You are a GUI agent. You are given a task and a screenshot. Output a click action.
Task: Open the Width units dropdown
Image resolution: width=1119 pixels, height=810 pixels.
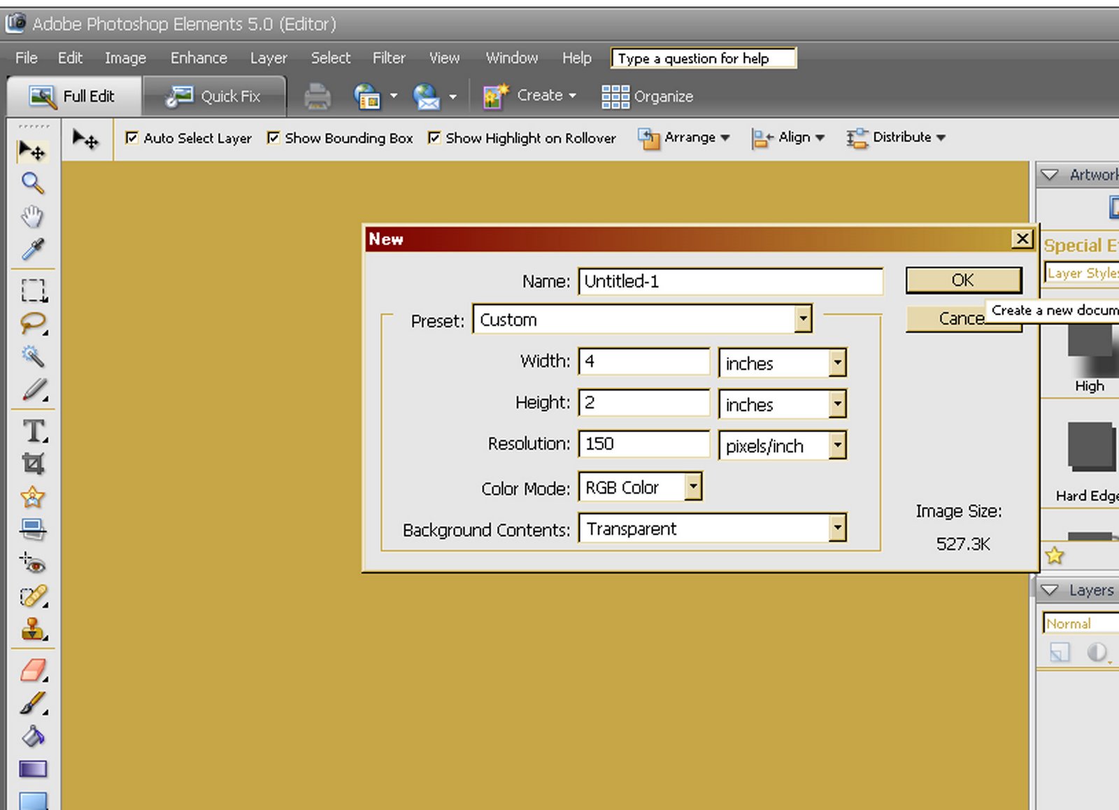coord(783,363)
